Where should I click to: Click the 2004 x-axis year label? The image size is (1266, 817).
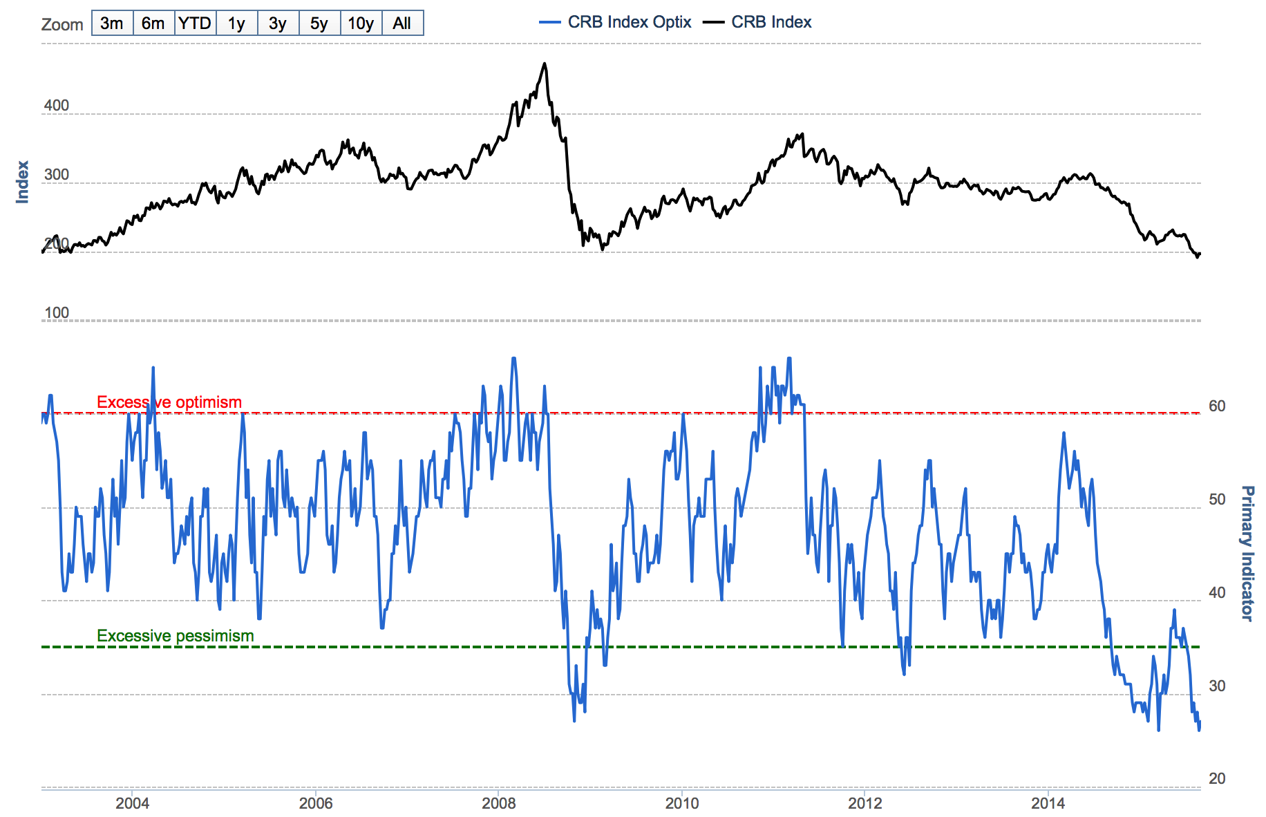tap(132, 803)
